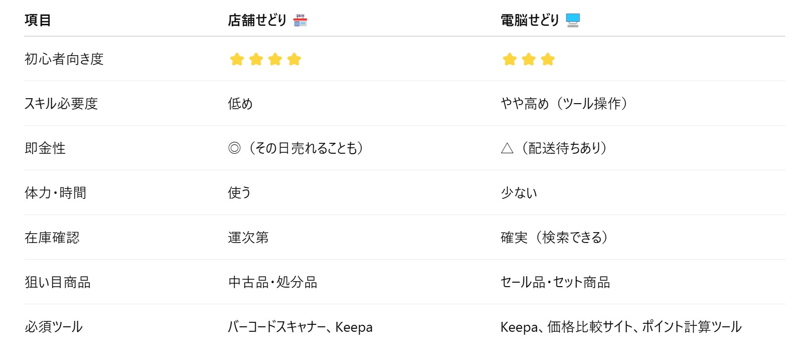Click the computer icon beside 電脳せどり

point(573,20)
